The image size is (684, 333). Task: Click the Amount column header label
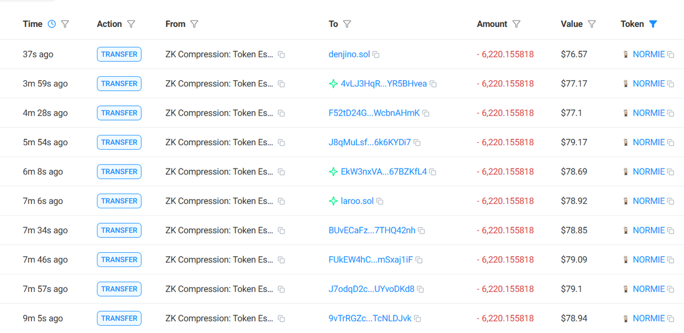(492, 24)
